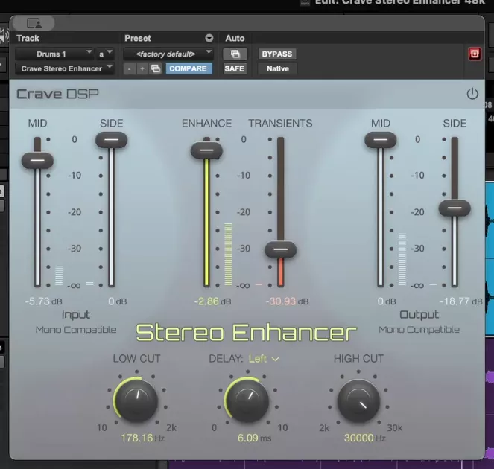Click the Input SIDE value 0 dB
The image size is (494, 469).
coord(117,301)
